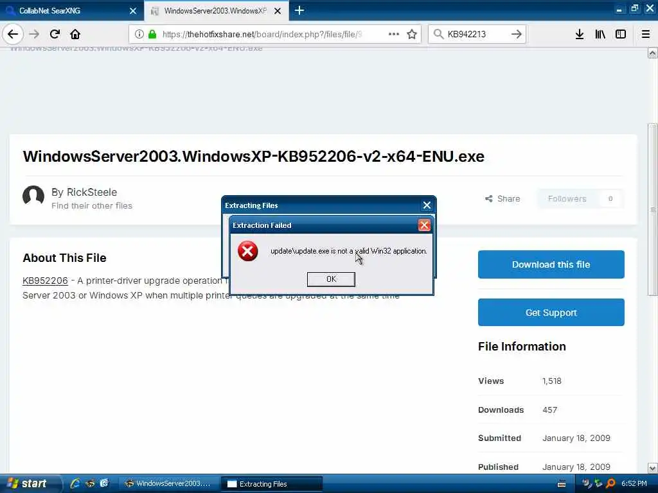Open the library bookshelf icon
The width and height of the screenshot is (658, 493).
point(600,34)
